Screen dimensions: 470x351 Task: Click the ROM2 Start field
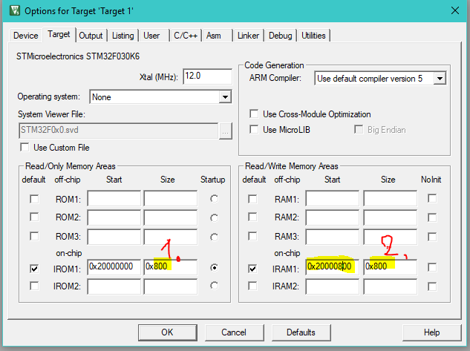(114, 217)
